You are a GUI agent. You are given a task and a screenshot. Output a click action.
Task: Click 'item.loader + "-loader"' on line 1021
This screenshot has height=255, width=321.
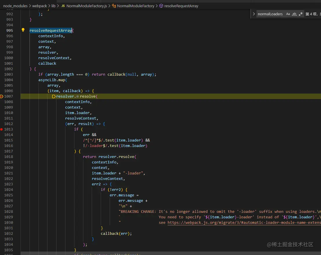click(x=118, y=173)
